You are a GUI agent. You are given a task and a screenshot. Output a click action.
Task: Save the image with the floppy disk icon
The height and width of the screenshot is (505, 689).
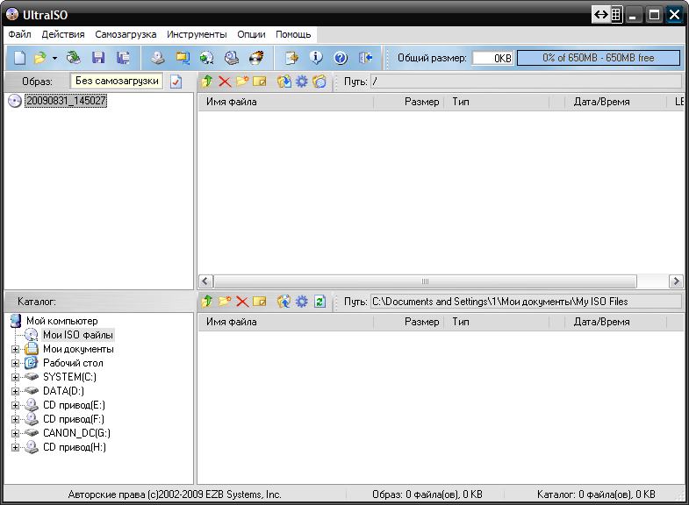[98, 58]
